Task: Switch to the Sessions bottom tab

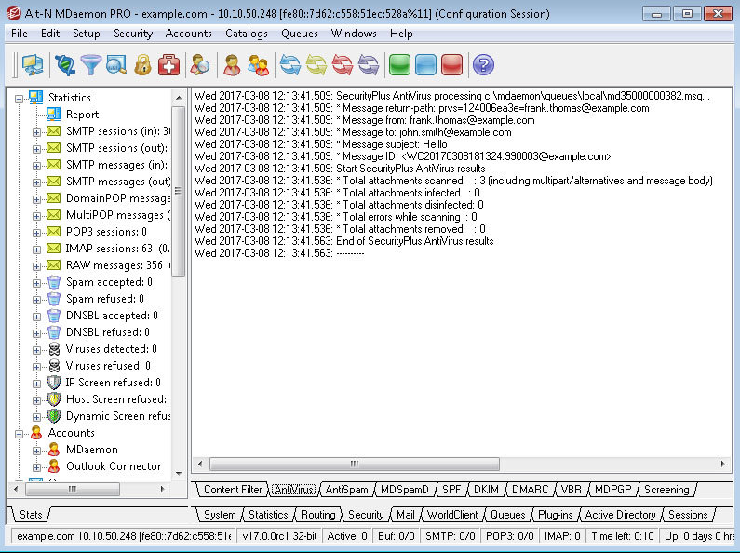Action: [688, 515]
